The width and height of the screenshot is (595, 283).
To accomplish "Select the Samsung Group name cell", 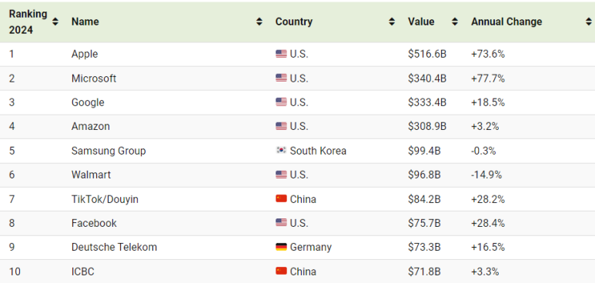I will [x=109, y=151].
